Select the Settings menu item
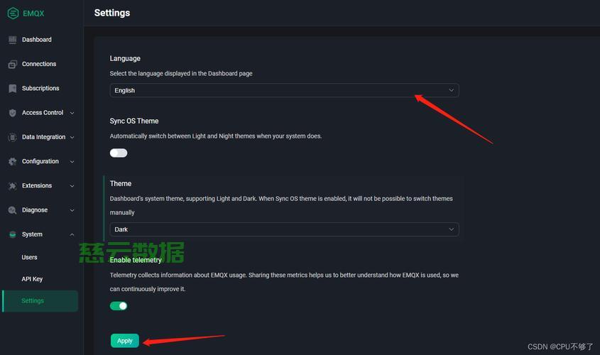 pyautogui.click(x=40, y=301)
